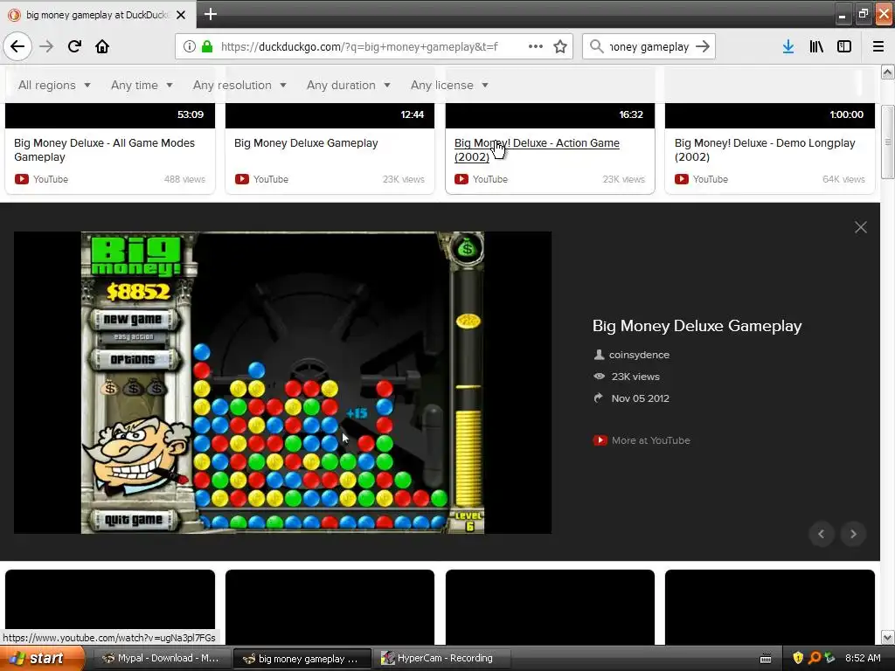Open page actions three-dot menu

pyautogui.click(x=536, y=46)
